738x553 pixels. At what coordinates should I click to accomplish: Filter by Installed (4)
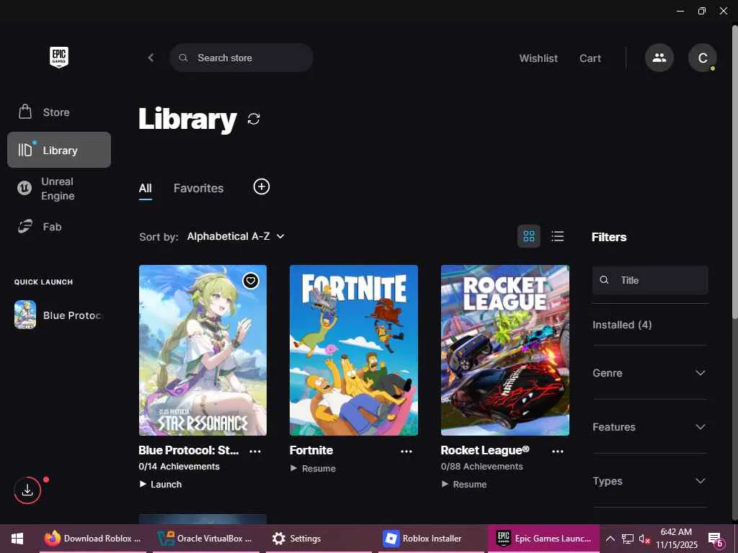coord(622,325)
